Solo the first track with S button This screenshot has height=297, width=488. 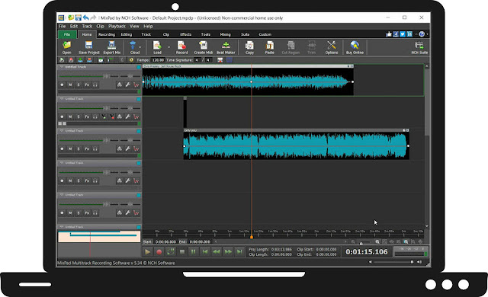(x=79, y=85)
